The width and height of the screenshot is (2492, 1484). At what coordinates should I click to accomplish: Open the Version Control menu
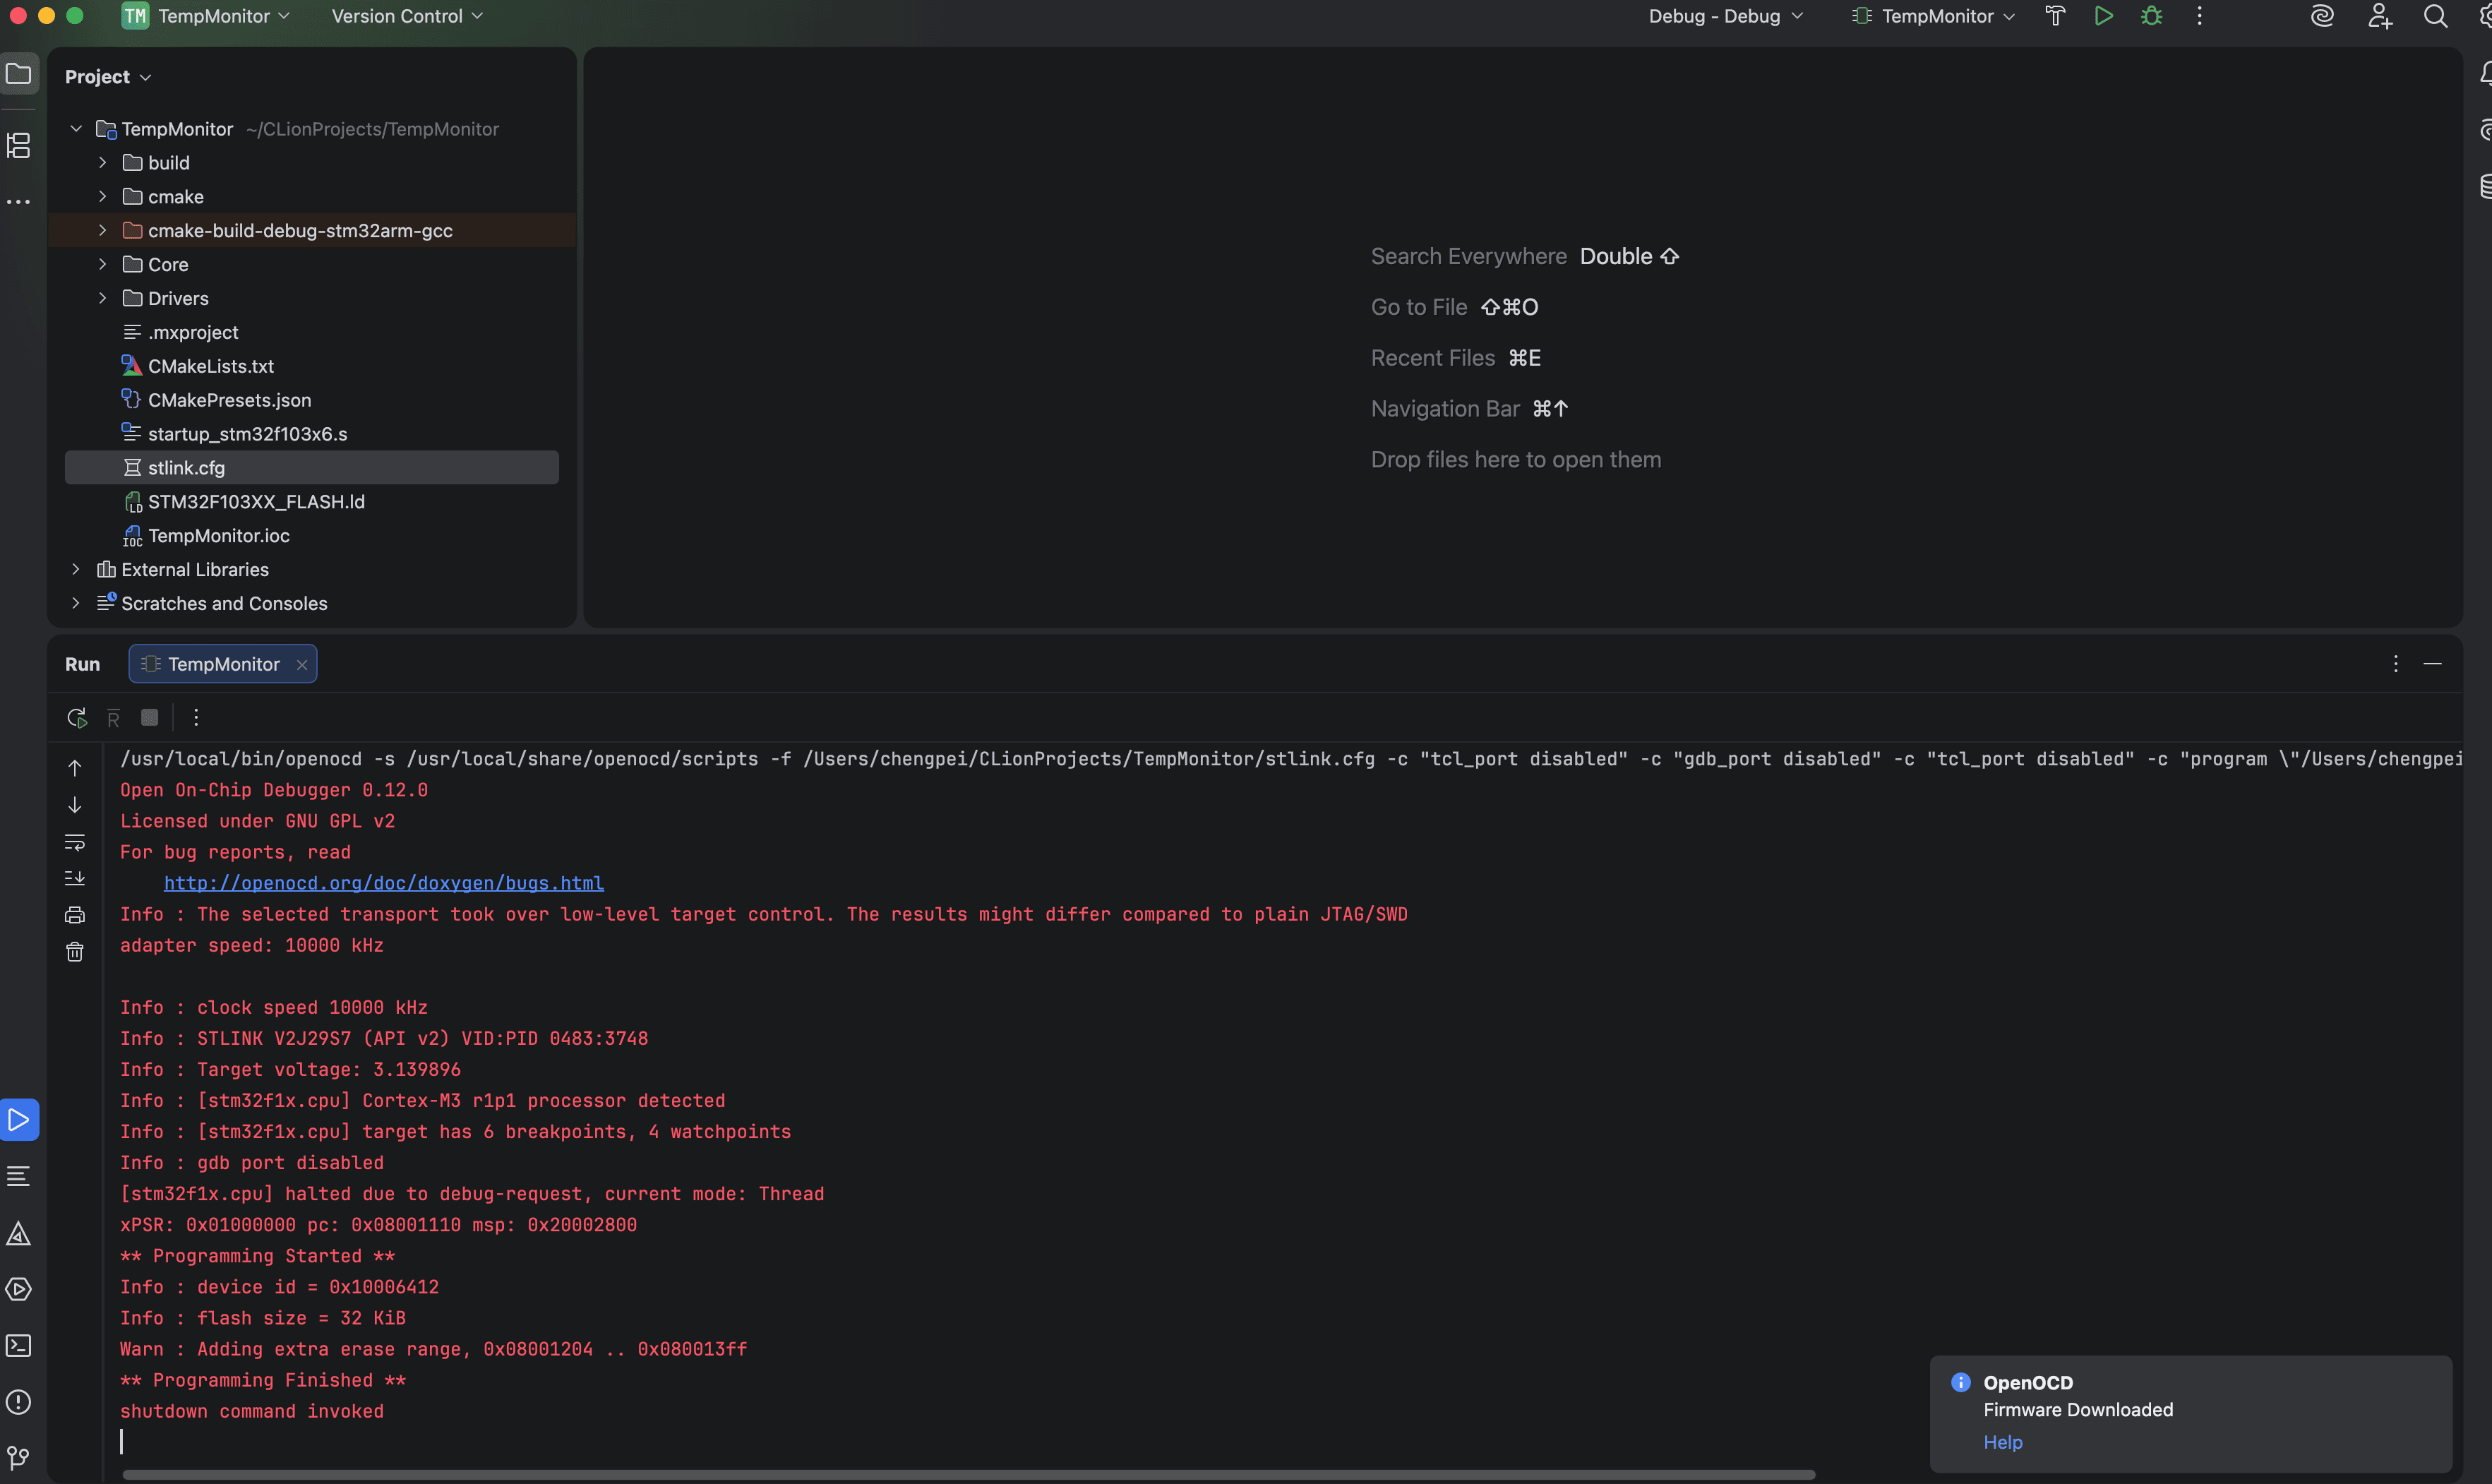click(407, 16)
